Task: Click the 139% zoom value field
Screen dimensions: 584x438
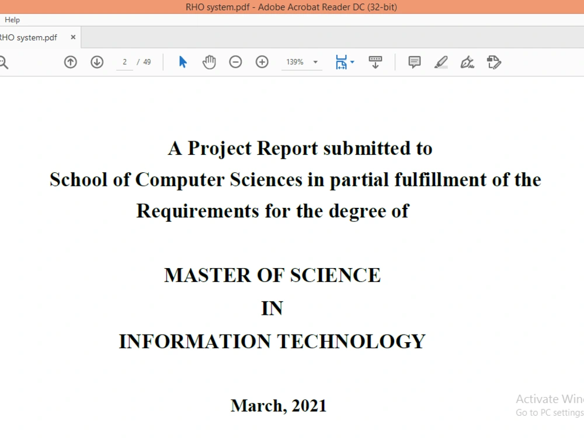Action: 294,62
